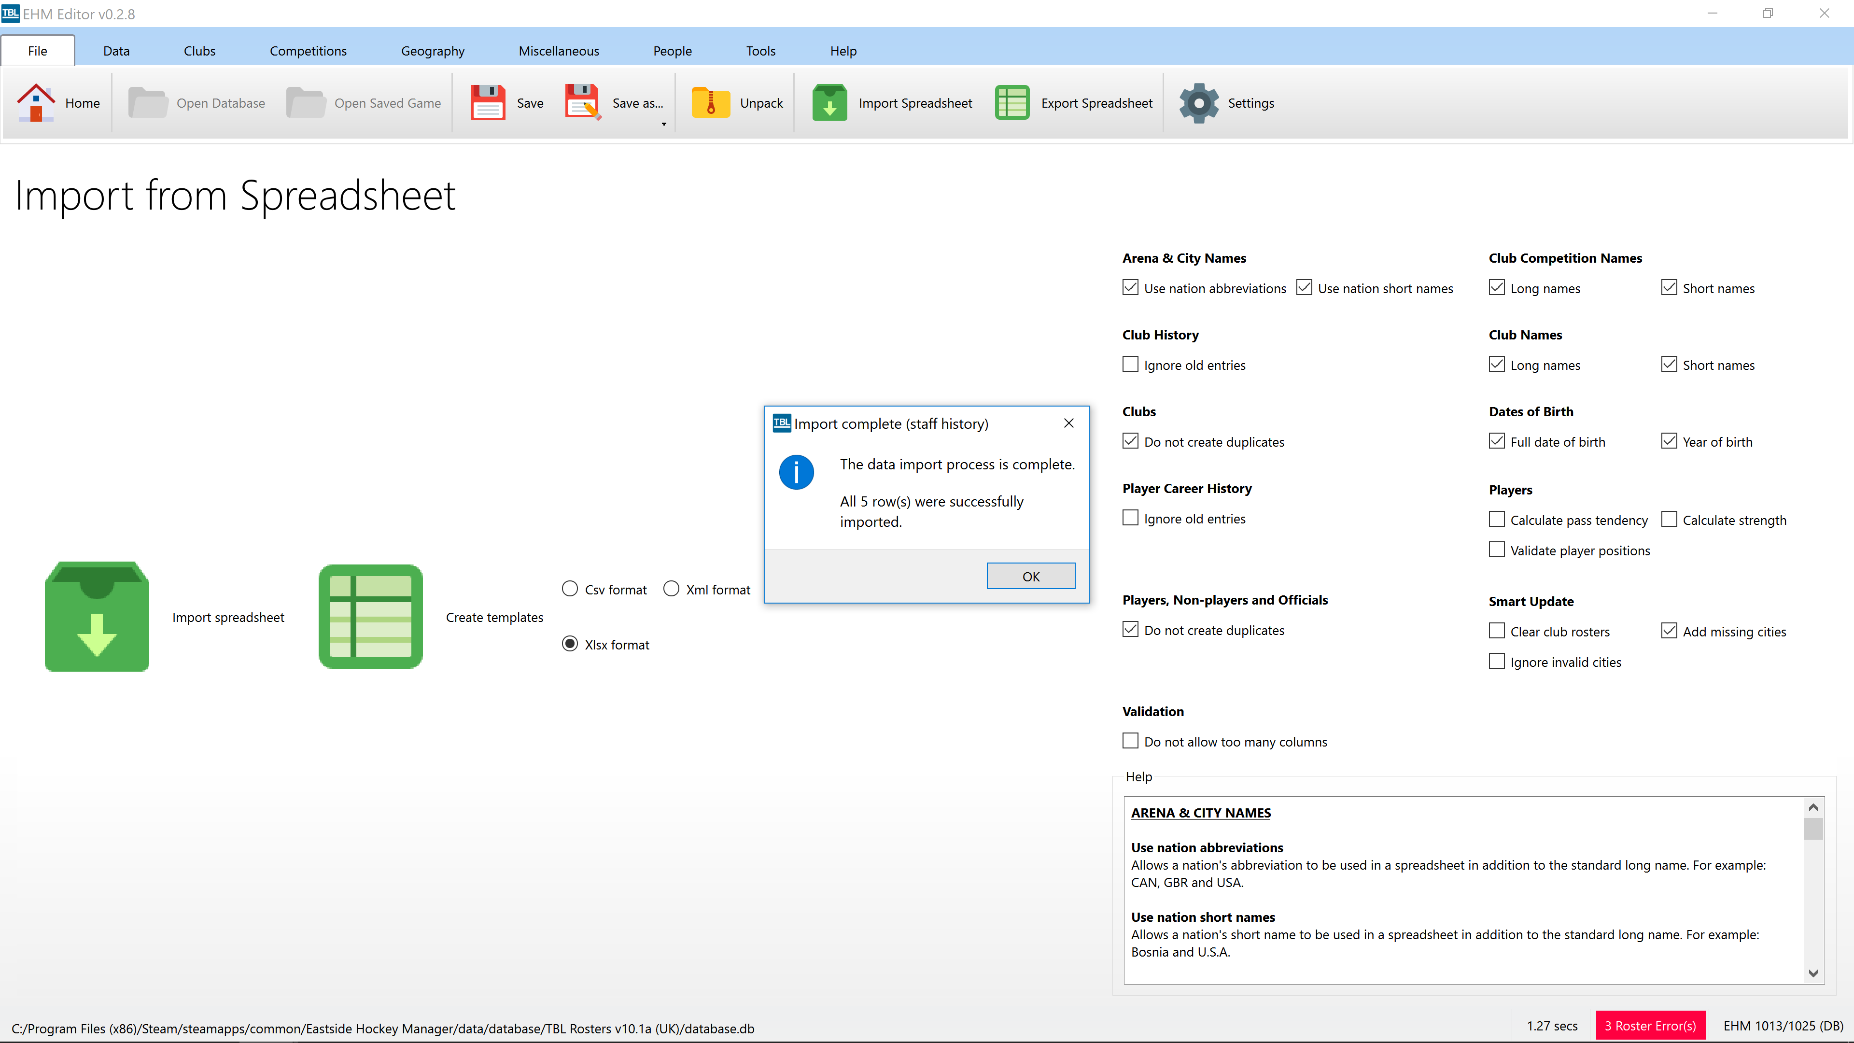Expand the Save as dropdown arrow
This screenshot has height=1043, width=1854.
pos(663,124)
